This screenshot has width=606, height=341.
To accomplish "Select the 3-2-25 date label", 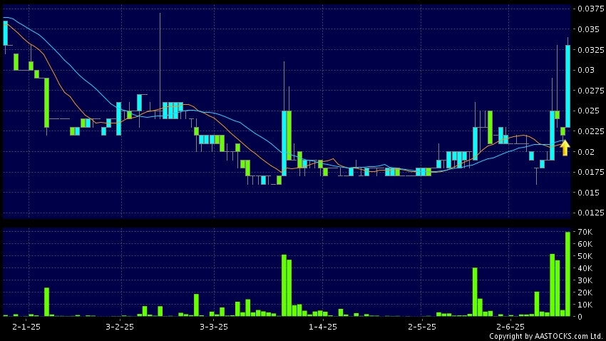I will pyautogui.click(x=120, y=327).
